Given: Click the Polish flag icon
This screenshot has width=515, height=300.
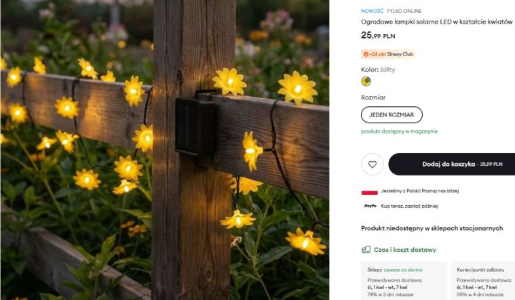Looking at the screenshot, I should click(370, 191).
